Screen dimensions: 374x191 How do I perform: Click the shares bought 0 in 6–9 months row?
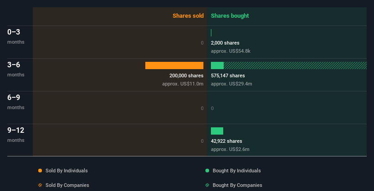point(212,108)
